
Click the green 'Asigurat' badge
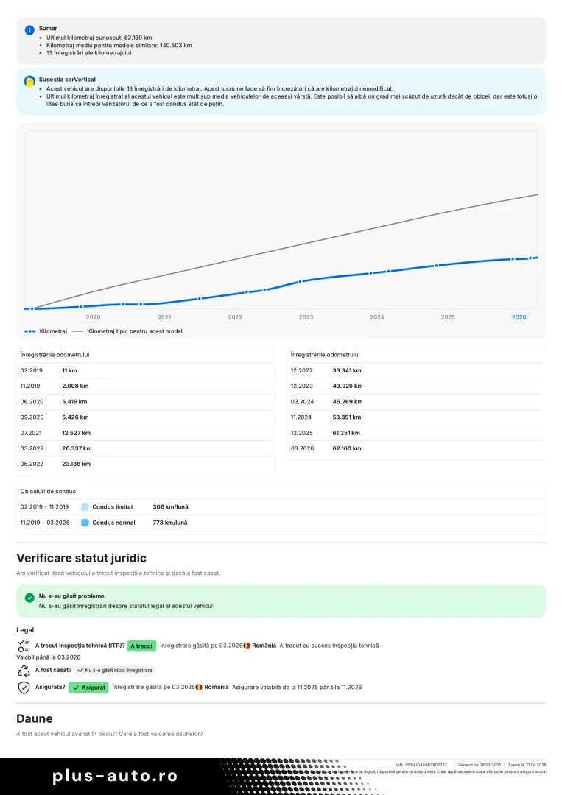[88, 687]
